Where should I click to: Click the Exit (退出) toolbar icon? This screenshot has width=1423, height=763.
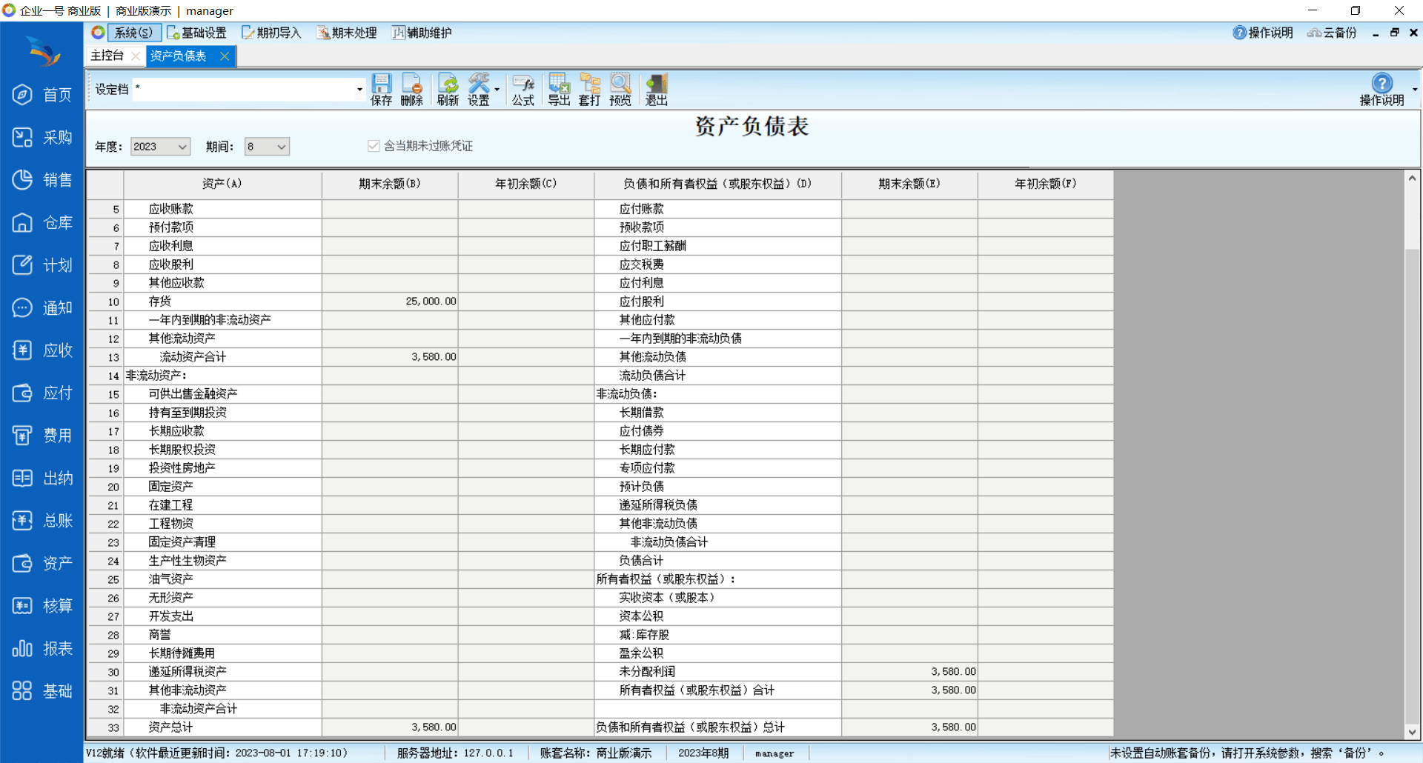point(656,89)
